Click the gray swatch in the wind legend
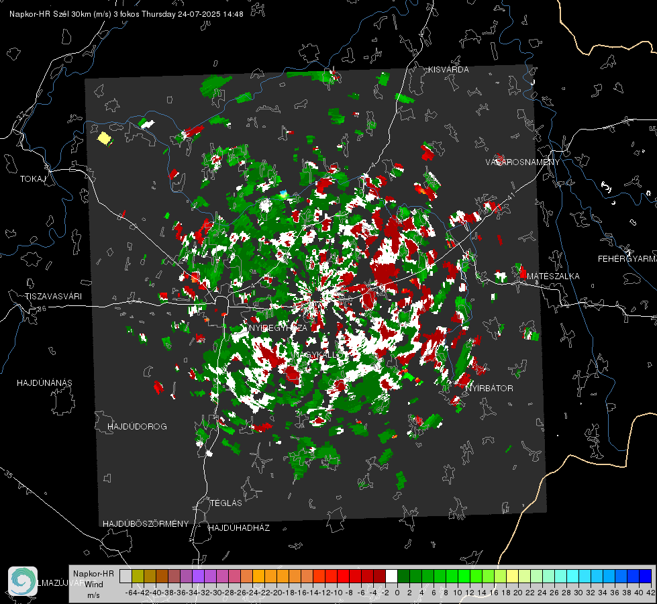This screenshot has height=604, width=657. point(125,576)
